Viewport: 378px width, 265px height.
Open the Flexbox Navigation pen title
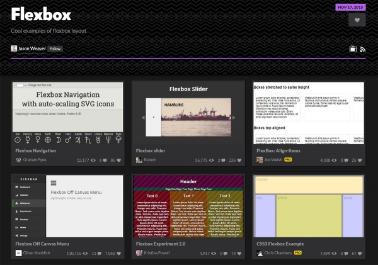pyautogui.click(x=37, y=150)
